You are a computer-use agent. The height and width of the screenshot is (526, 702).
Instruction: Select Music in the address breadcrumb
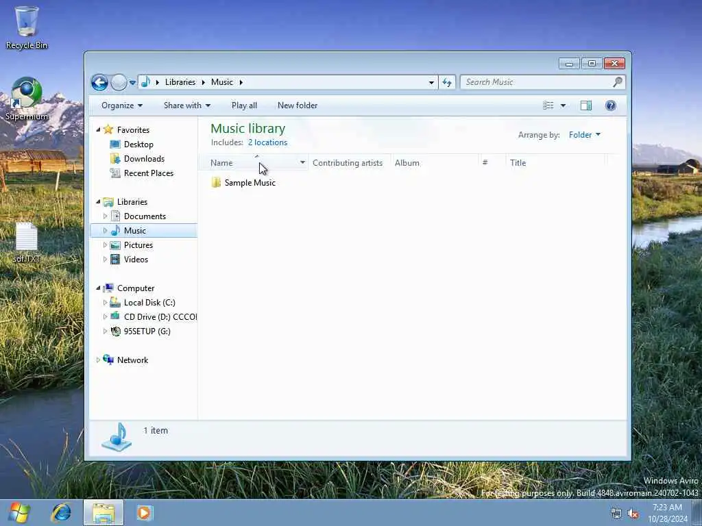click(222, 82)
